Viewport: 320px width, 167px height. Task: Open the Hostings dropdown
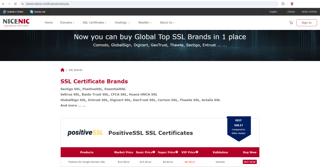122,23
